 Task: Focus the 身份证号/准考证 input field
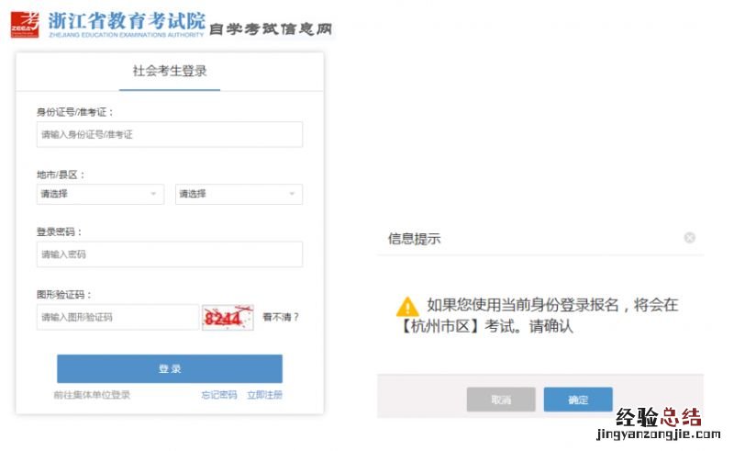(x=170, y=134)
